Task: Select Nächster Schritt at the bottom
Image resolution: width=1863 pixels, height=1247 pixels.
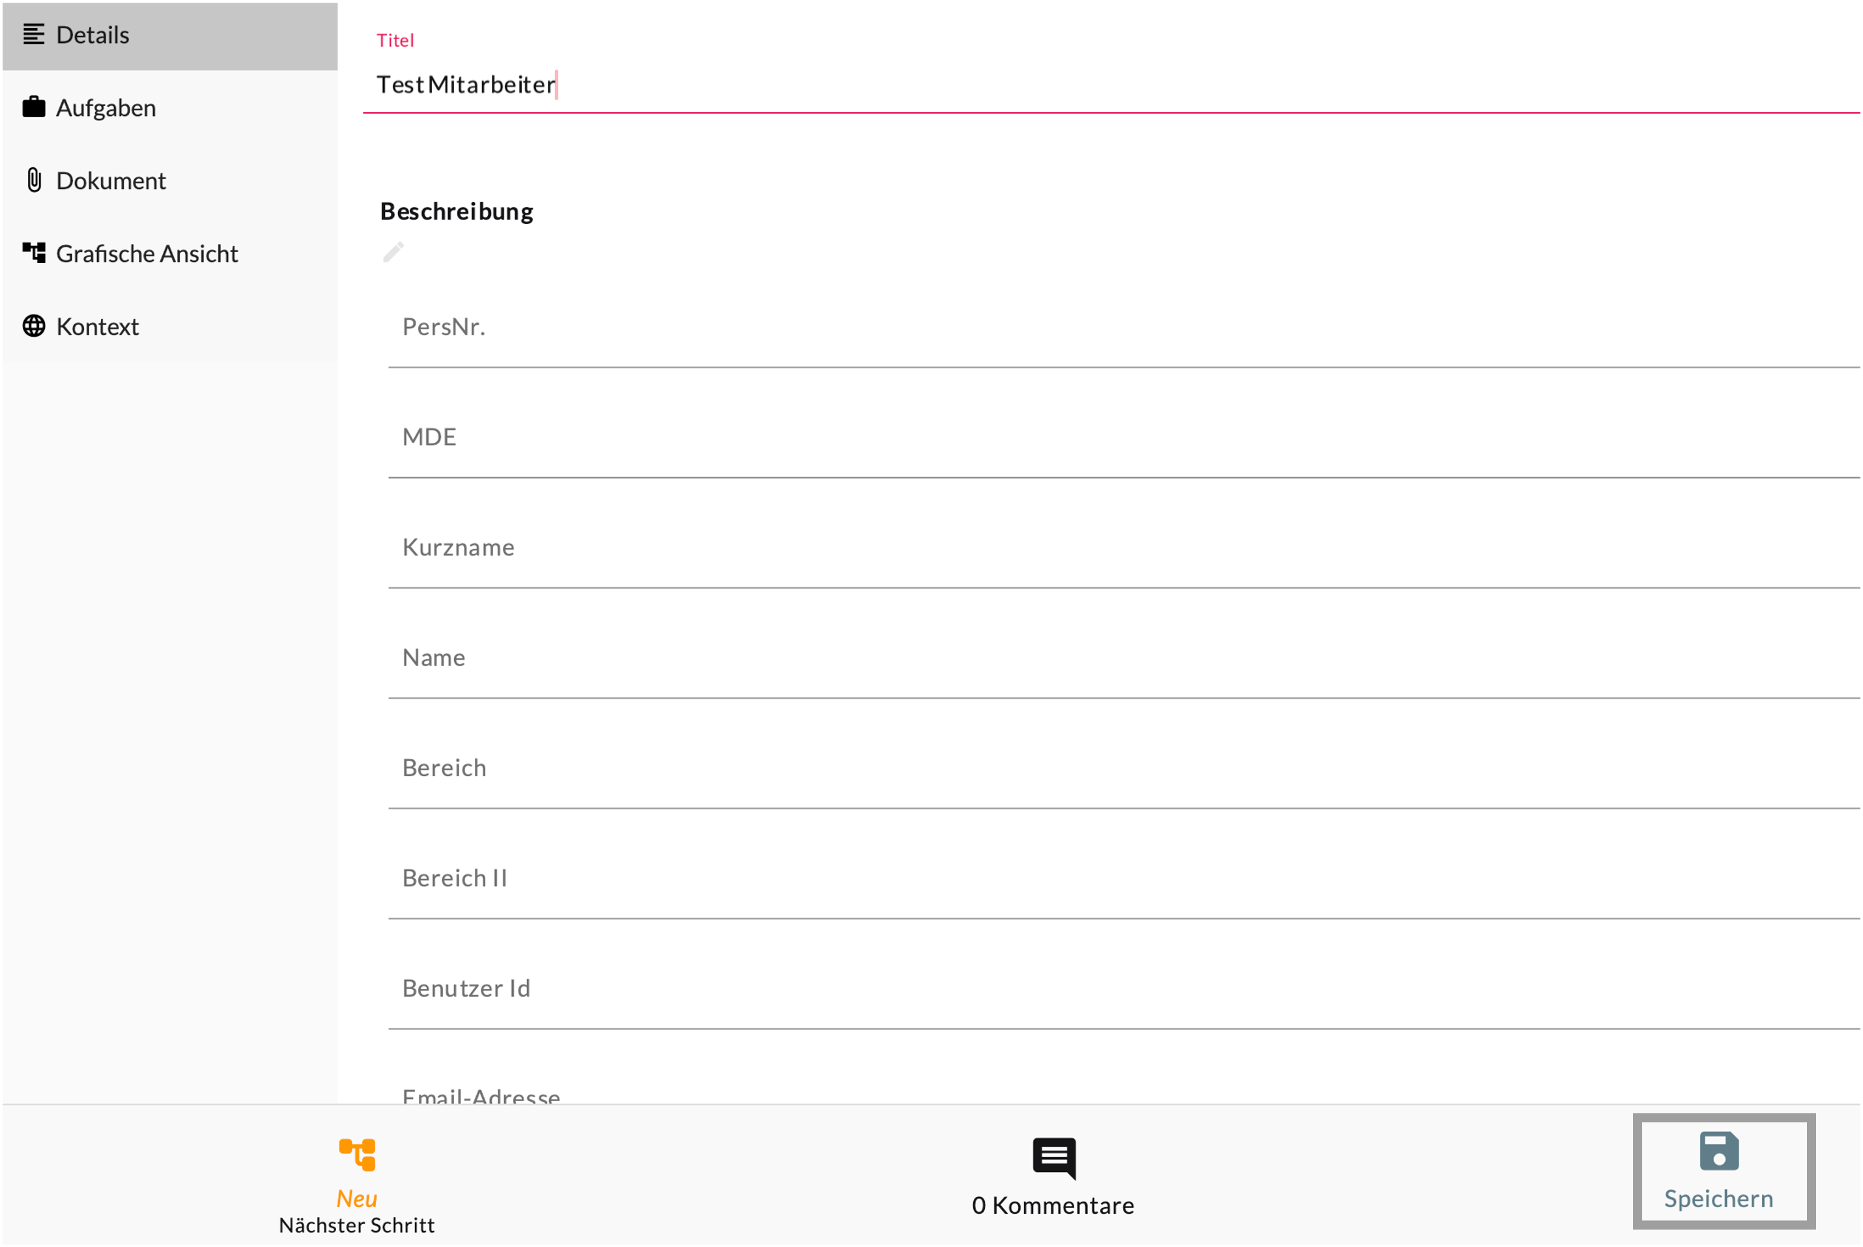Action: click(357, 1225)
